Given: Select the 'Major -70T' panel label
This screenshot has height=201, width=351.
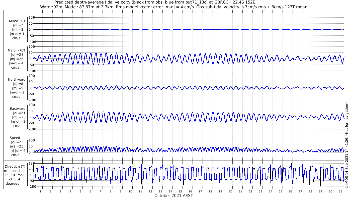Looking at the screenshot, I should 16,51.
